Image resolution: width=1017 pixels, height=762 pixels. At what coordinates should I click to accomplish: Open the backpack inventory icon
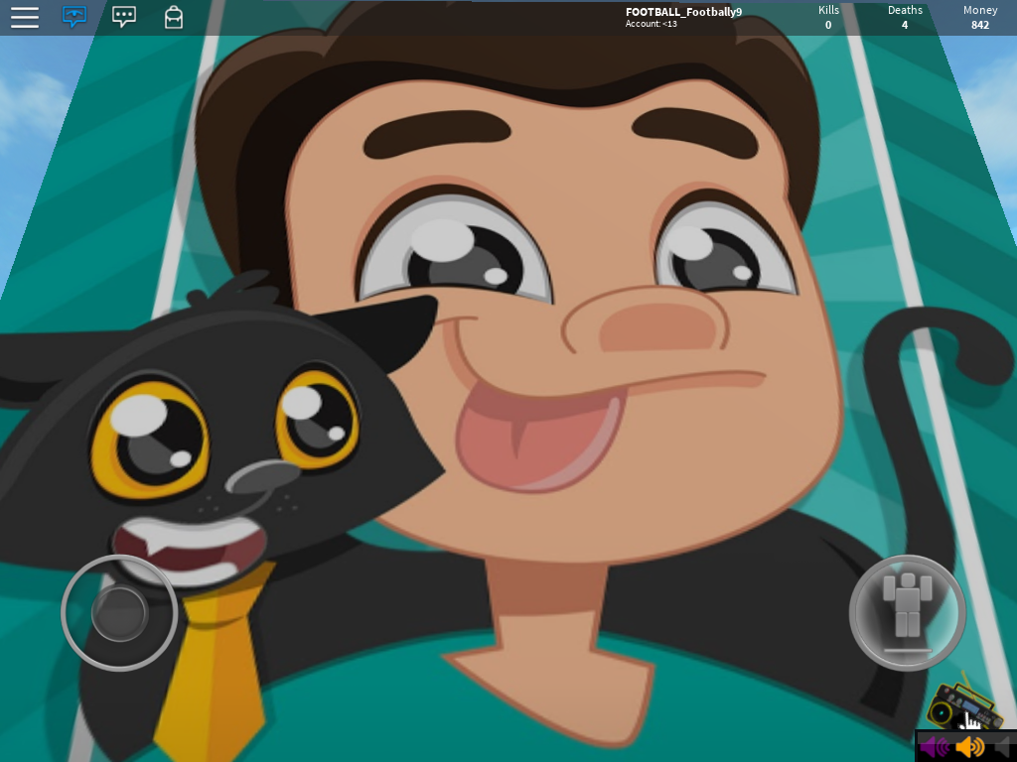point(173,17)
